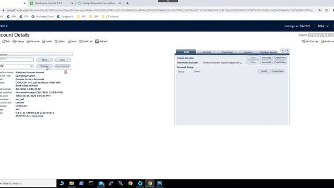Click the Privileged Cloud bookmark

point(43,17)
